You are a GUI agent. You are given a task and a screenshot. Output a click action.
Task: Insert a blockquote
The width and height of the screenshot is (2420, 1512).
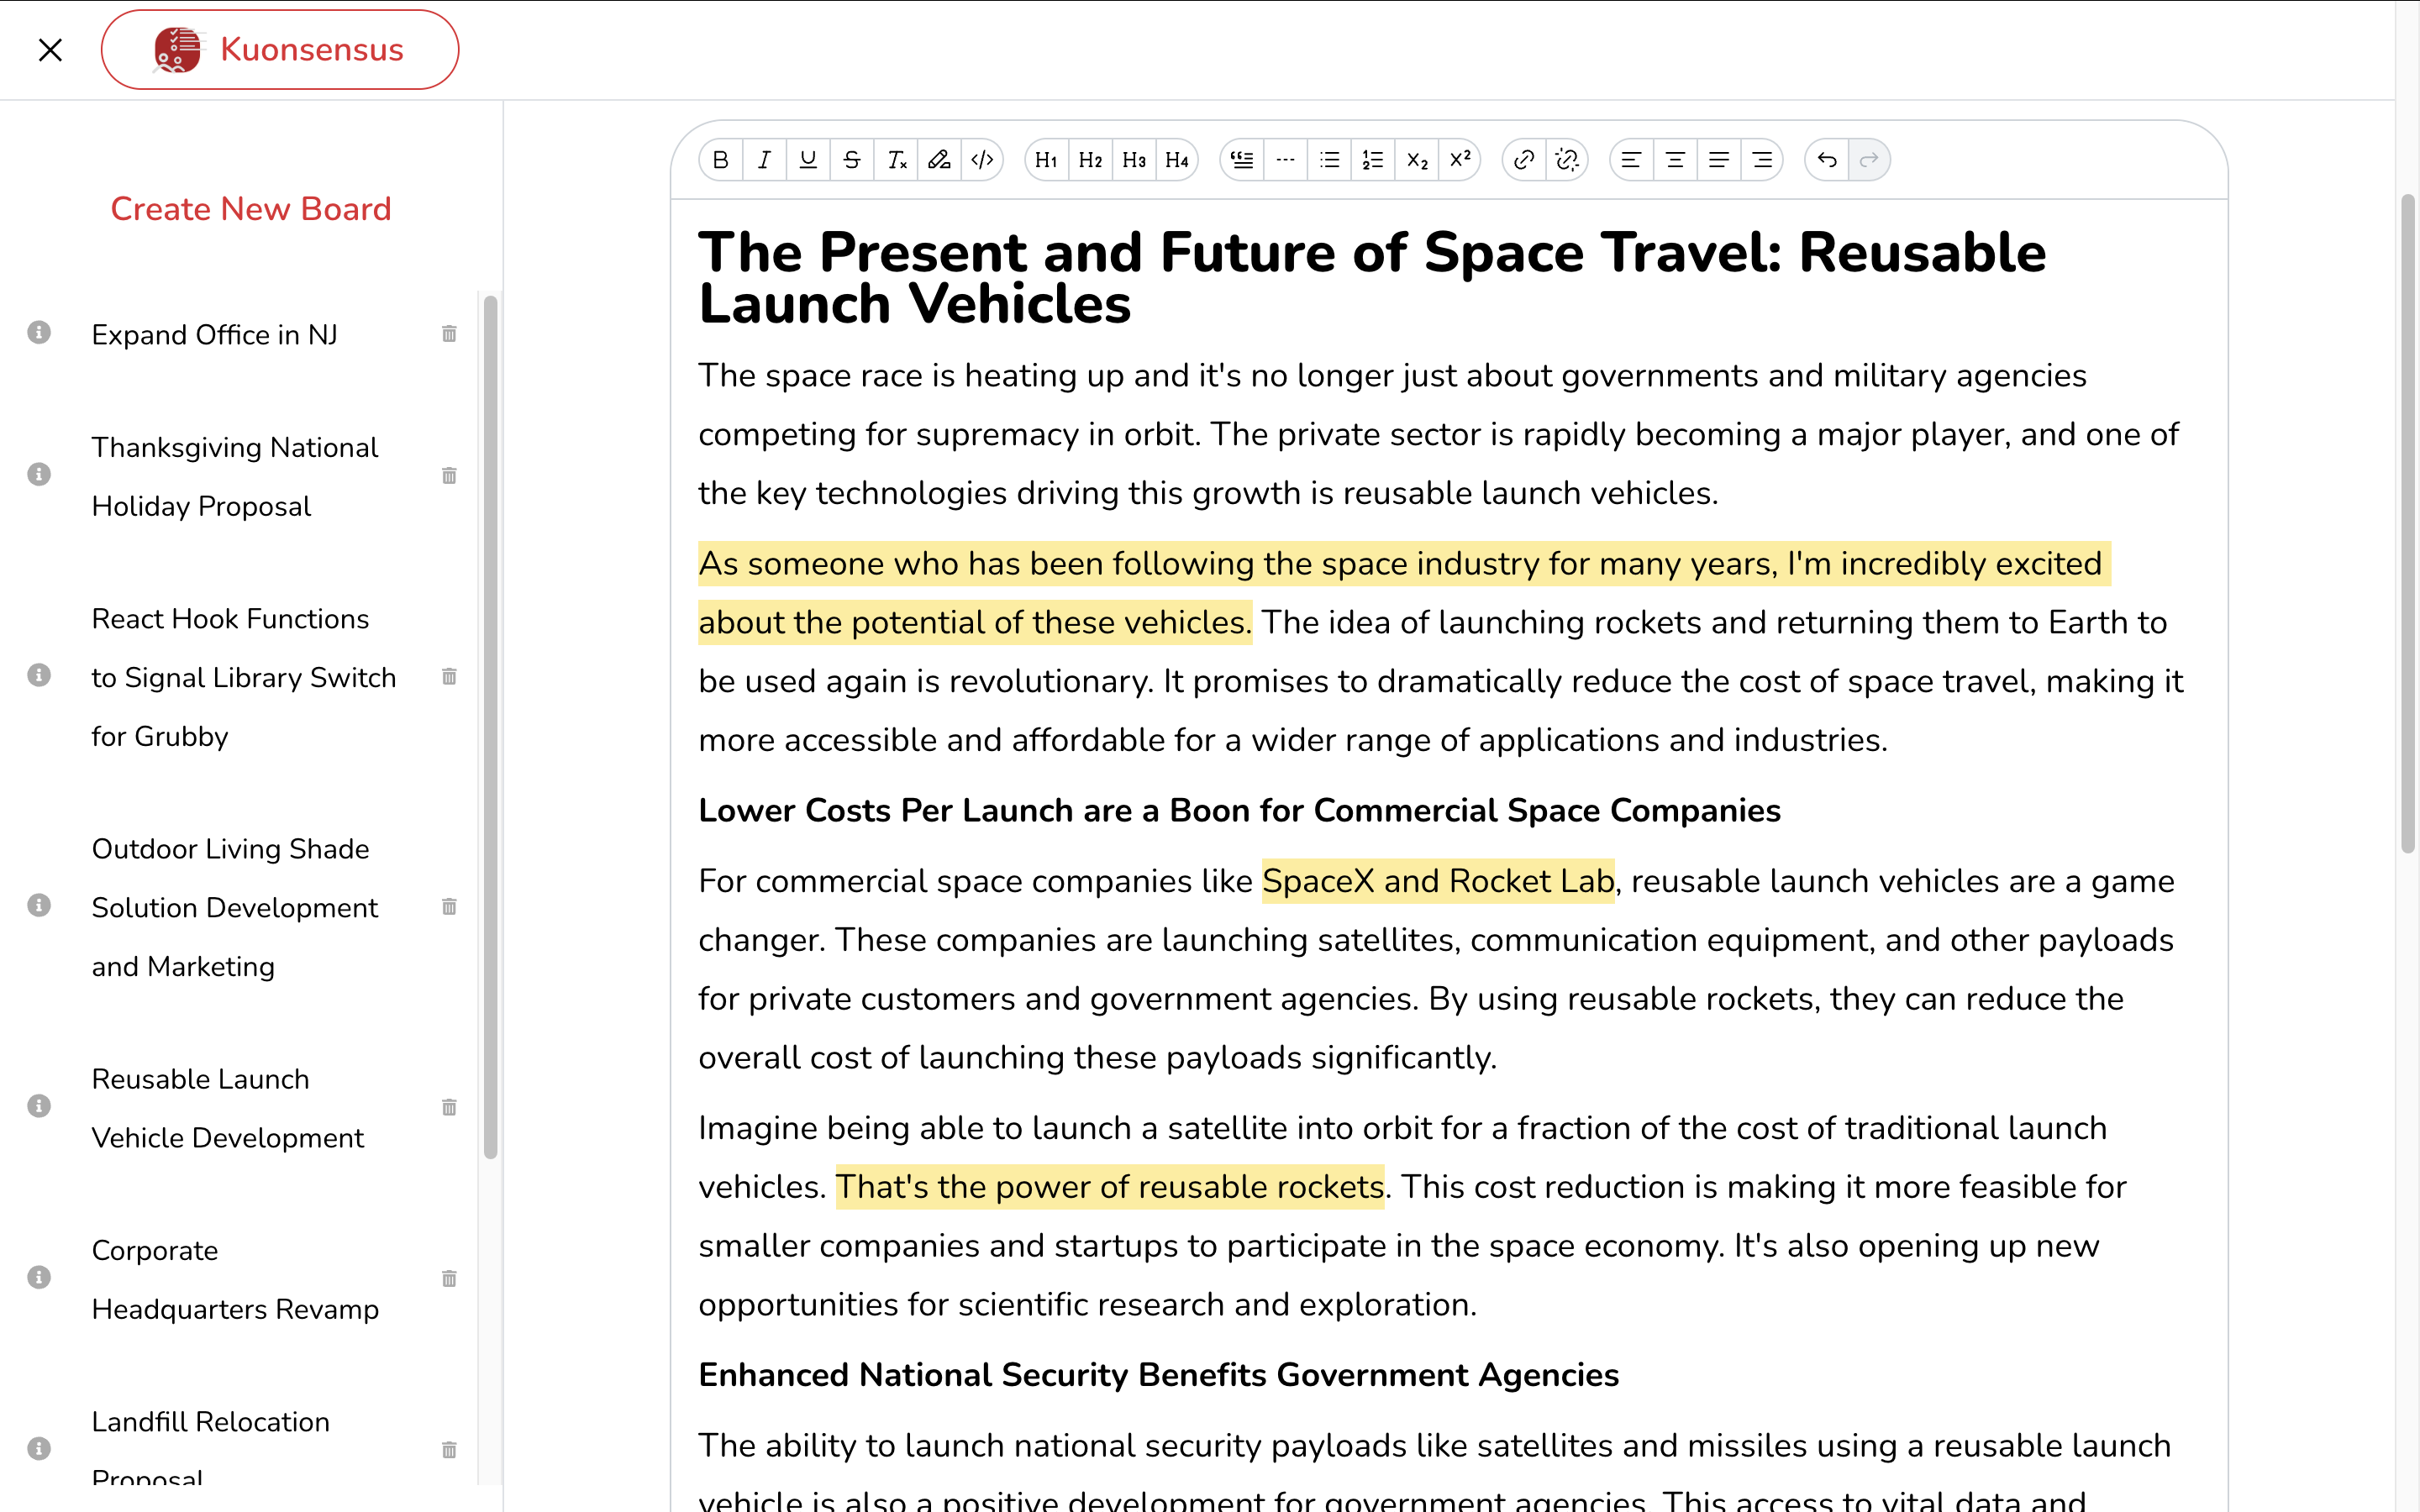tap(1242, 160)
